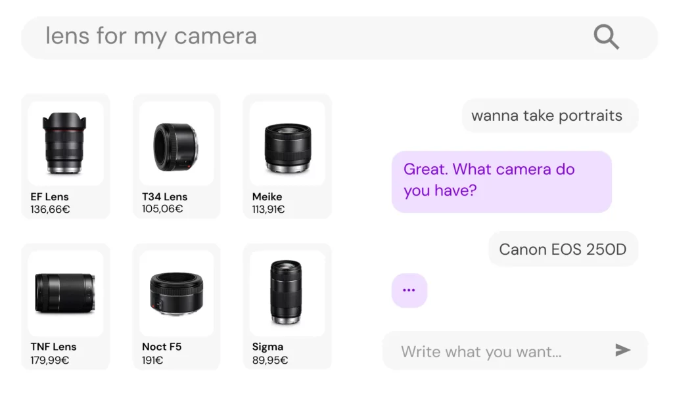Click the message input field
Screen dimensions: 673x394
click(x=482, y=351)
